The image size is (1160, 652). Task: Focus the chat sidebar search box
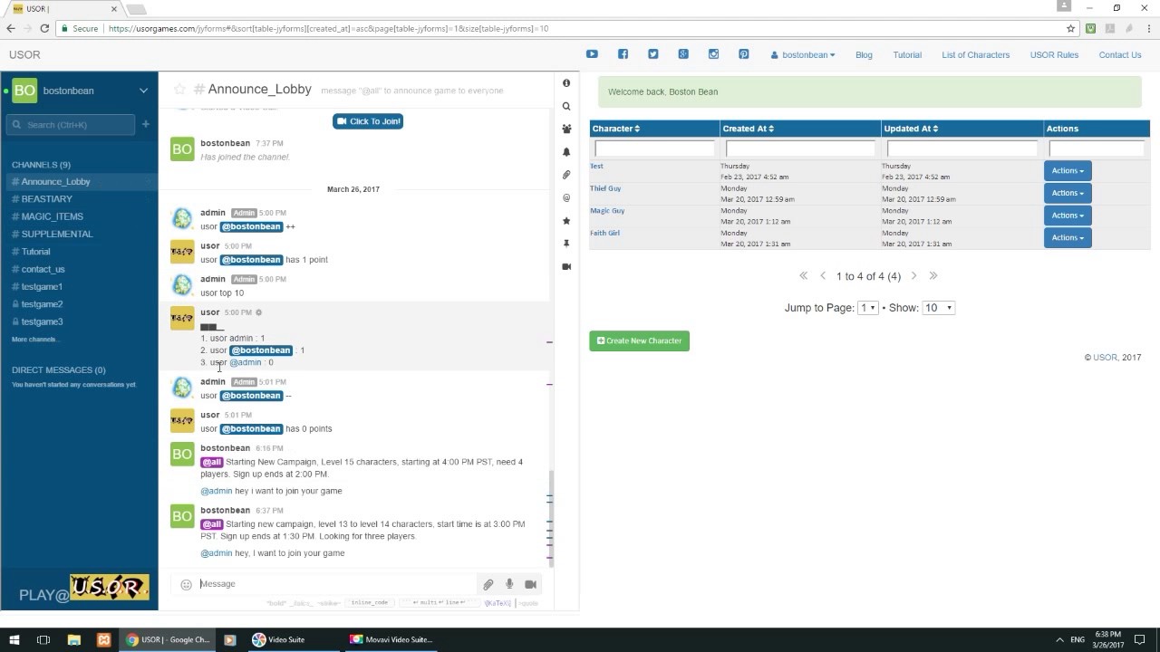click(x=71, y=125)
